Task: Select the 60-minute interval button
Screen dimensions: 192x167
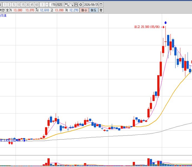Action: [x=37, y=5]
